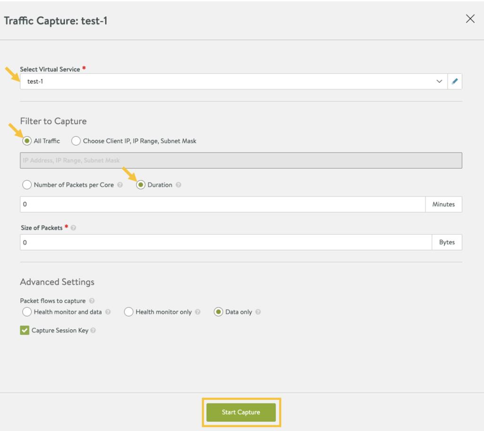Click help icon next to Duration
The width and height of the screenshot is (484, 431).
click(178, 185)
